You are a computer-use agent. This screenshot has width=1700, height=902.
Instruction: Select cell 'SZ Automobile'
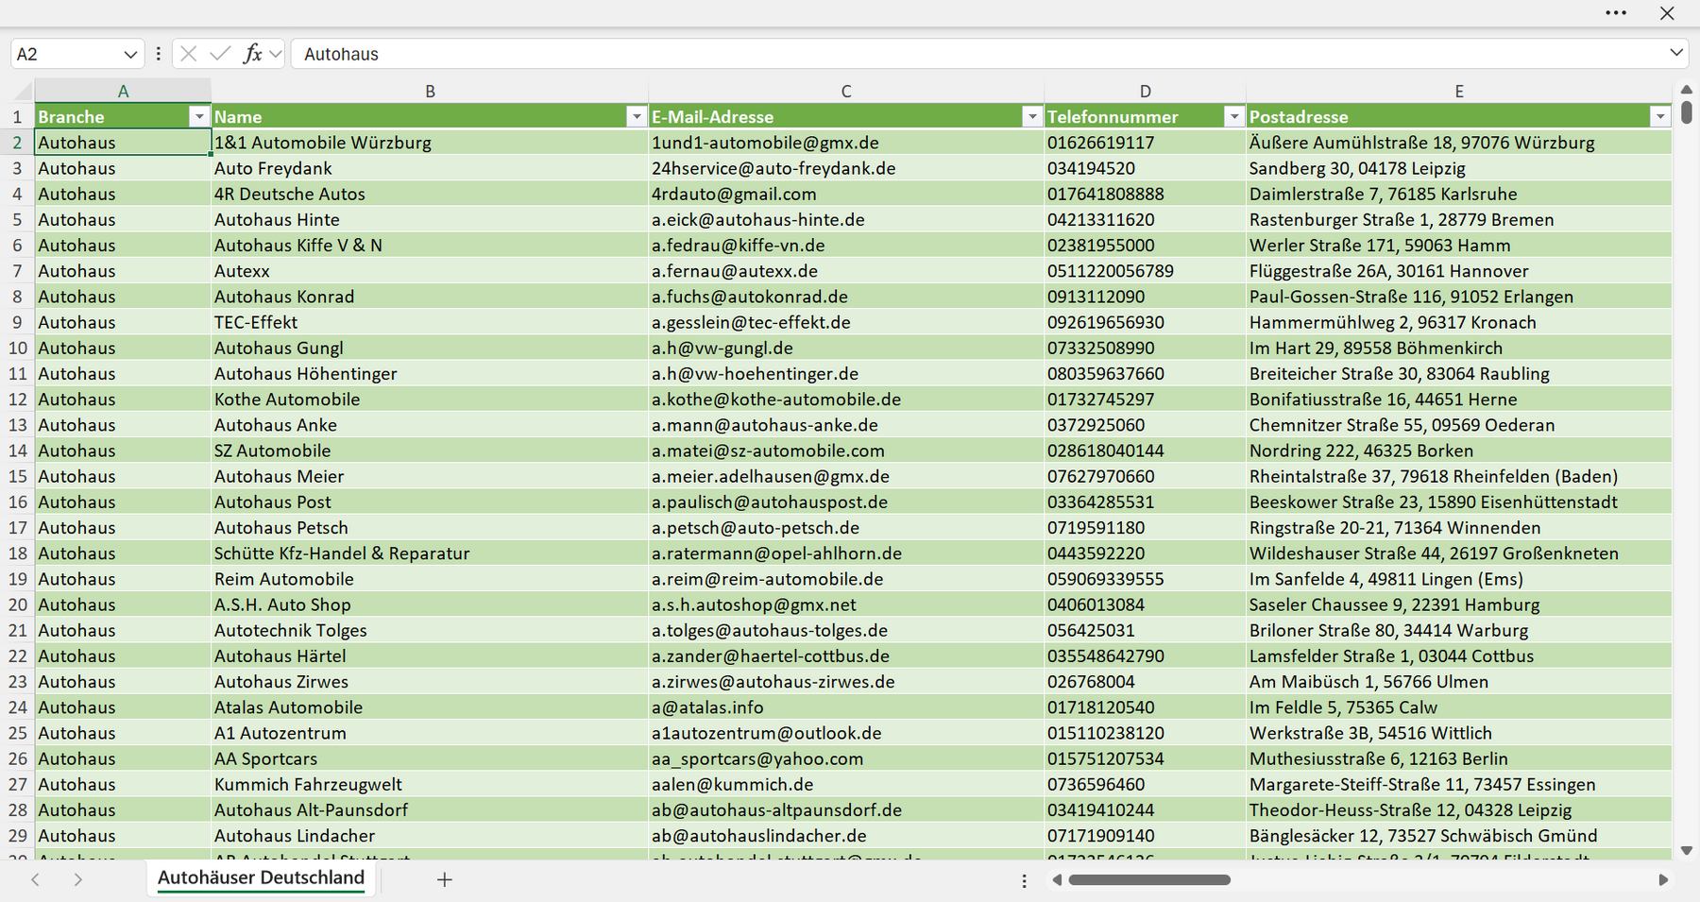(x=430, y=451)
